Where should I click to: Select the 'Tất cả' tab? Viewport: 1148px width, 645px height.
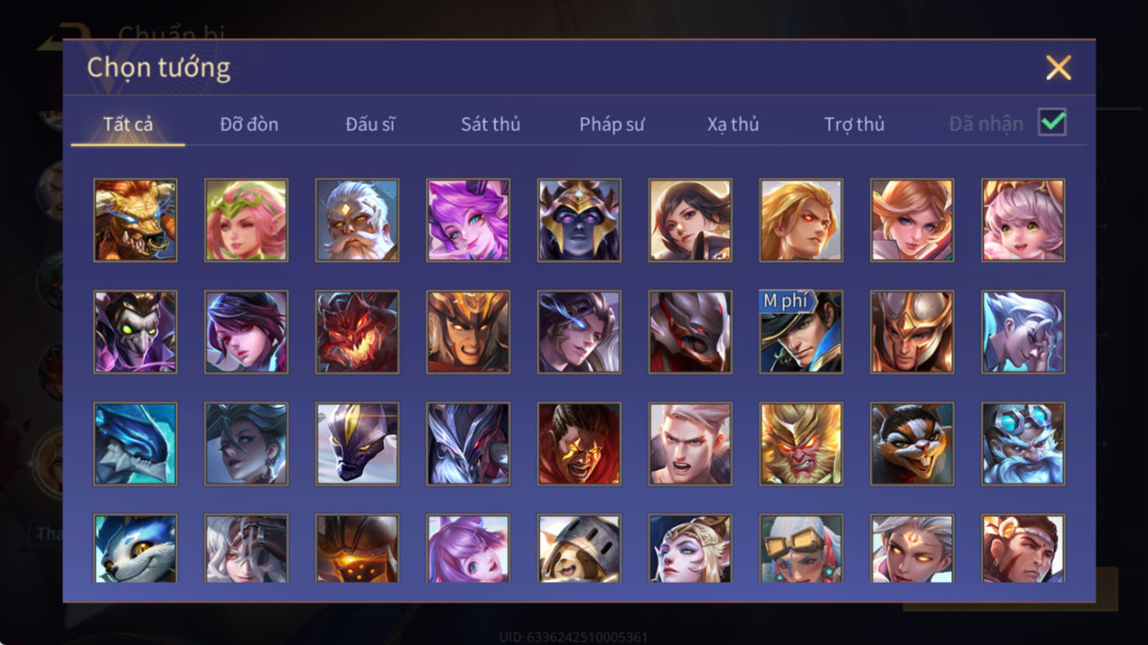128,124
